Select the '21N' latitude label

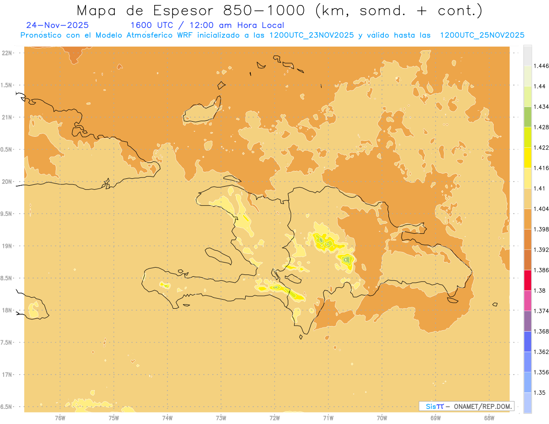point(8,117)
